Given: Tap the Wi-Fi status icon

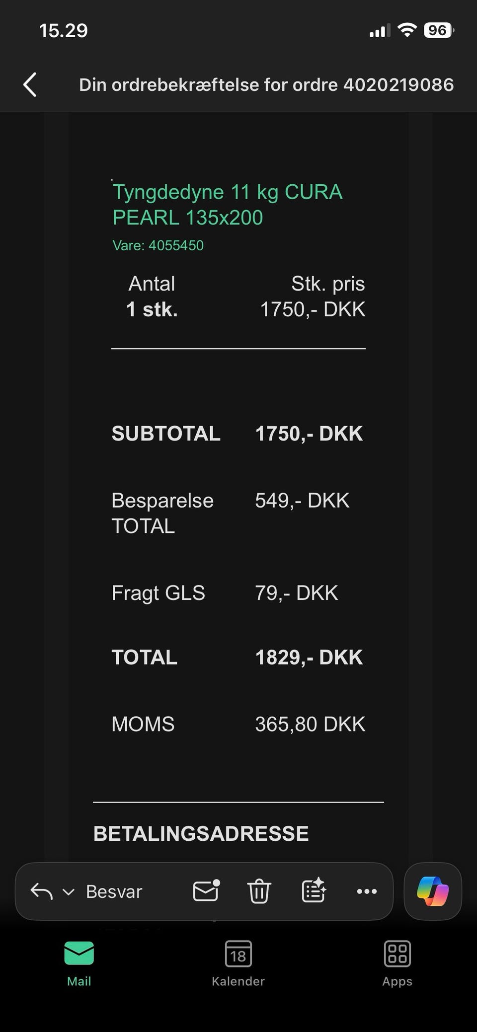Looking at the screenshot, I should pos(407,31).
